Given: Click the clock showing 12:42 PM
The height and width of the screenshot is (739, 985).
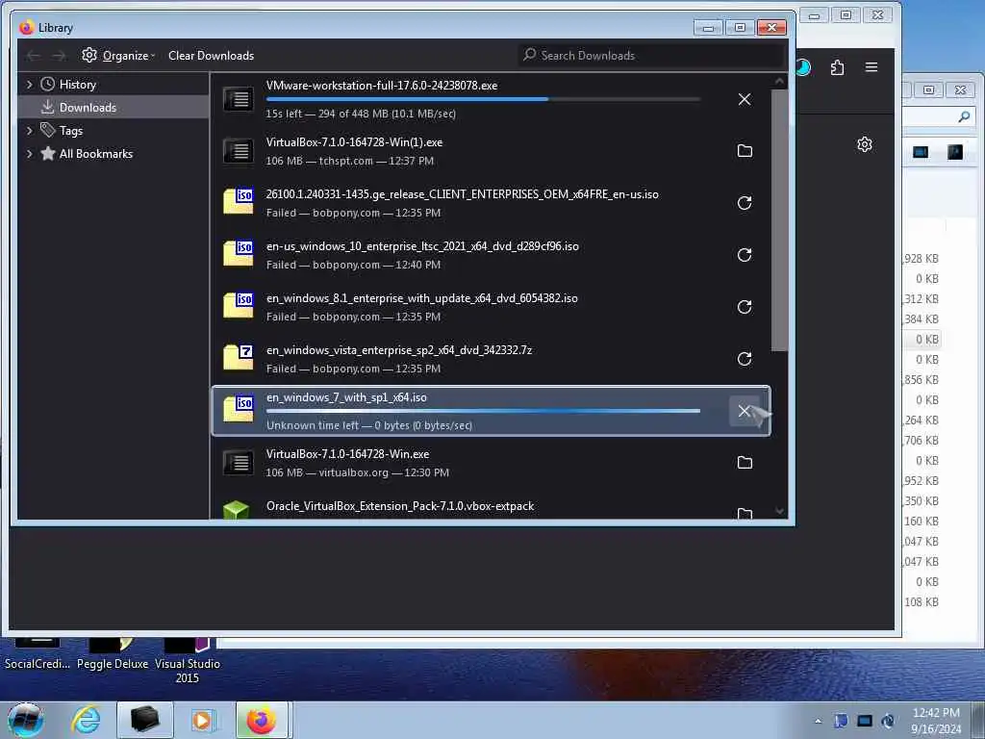Looking at the screenshot, I should click(936, 713).
